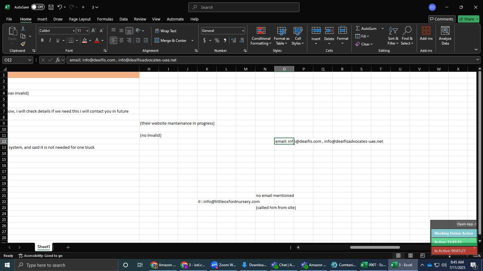This screenshot has width=483, height=271.
Task: Expand AutoSum dropdown arrow
Action: [382, 28]
